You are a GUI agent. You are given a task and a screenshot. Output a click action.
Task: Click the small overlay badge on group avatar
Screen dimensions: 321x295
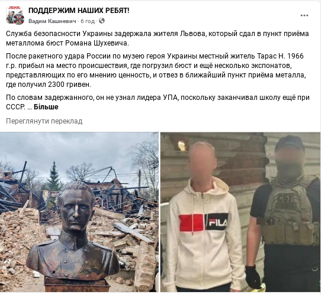(x=19, y=20)
